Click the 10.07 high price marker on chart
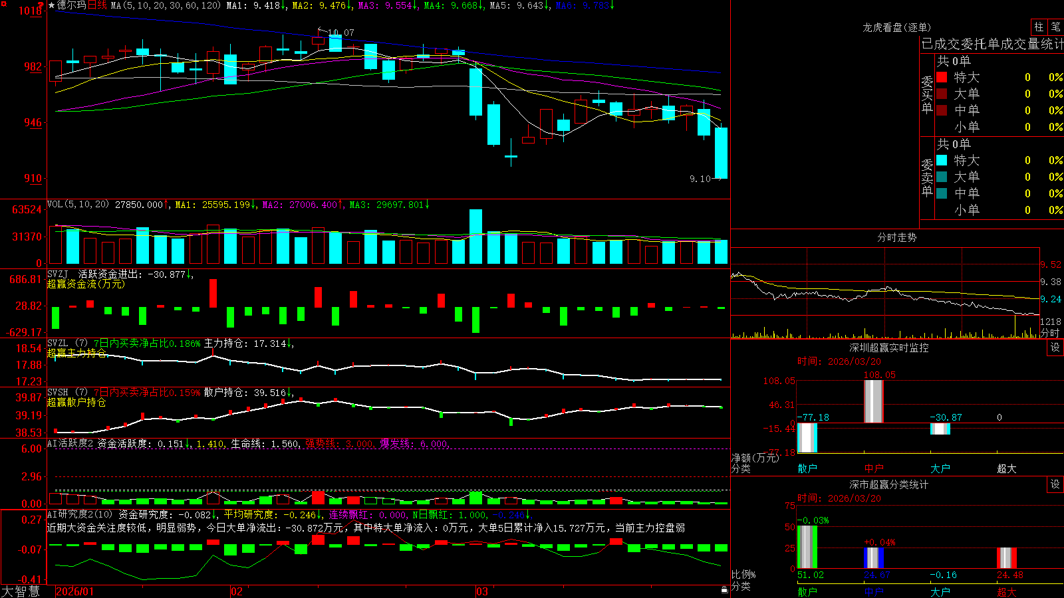 341,32
